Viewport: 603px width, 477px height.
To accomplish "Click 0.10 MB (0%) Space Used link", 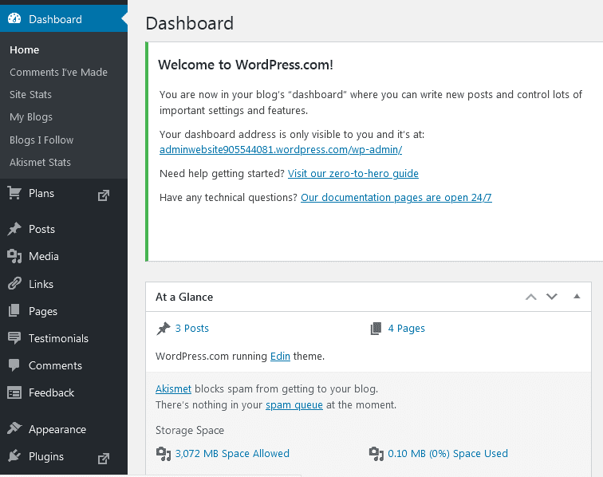I will pos(447,454).
